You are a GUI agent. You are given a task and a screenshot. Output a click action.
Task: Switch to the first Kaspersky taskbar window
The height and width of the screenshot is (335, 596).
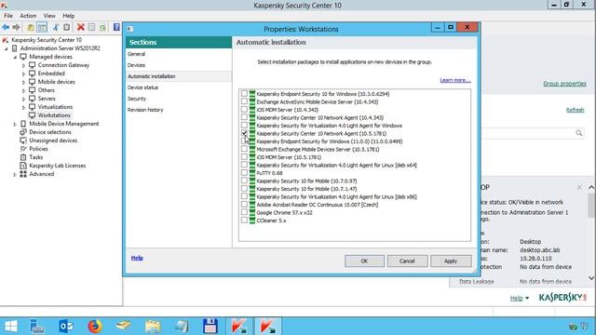coord(239,327)
